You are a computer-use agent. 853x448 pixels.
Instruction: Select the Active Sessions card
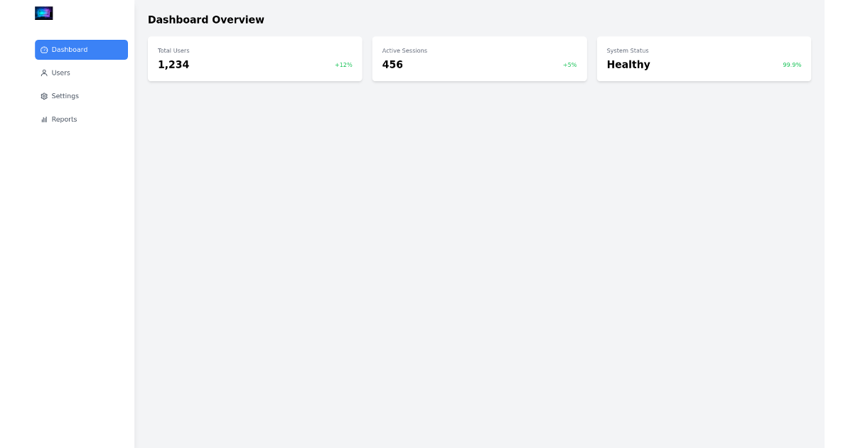479,58
